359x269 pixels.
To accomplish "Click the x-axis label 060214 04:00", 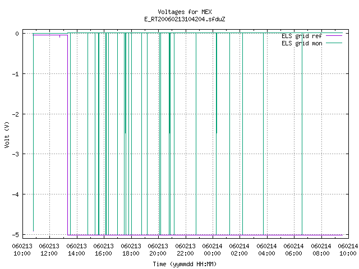I will tap(267, 250).
